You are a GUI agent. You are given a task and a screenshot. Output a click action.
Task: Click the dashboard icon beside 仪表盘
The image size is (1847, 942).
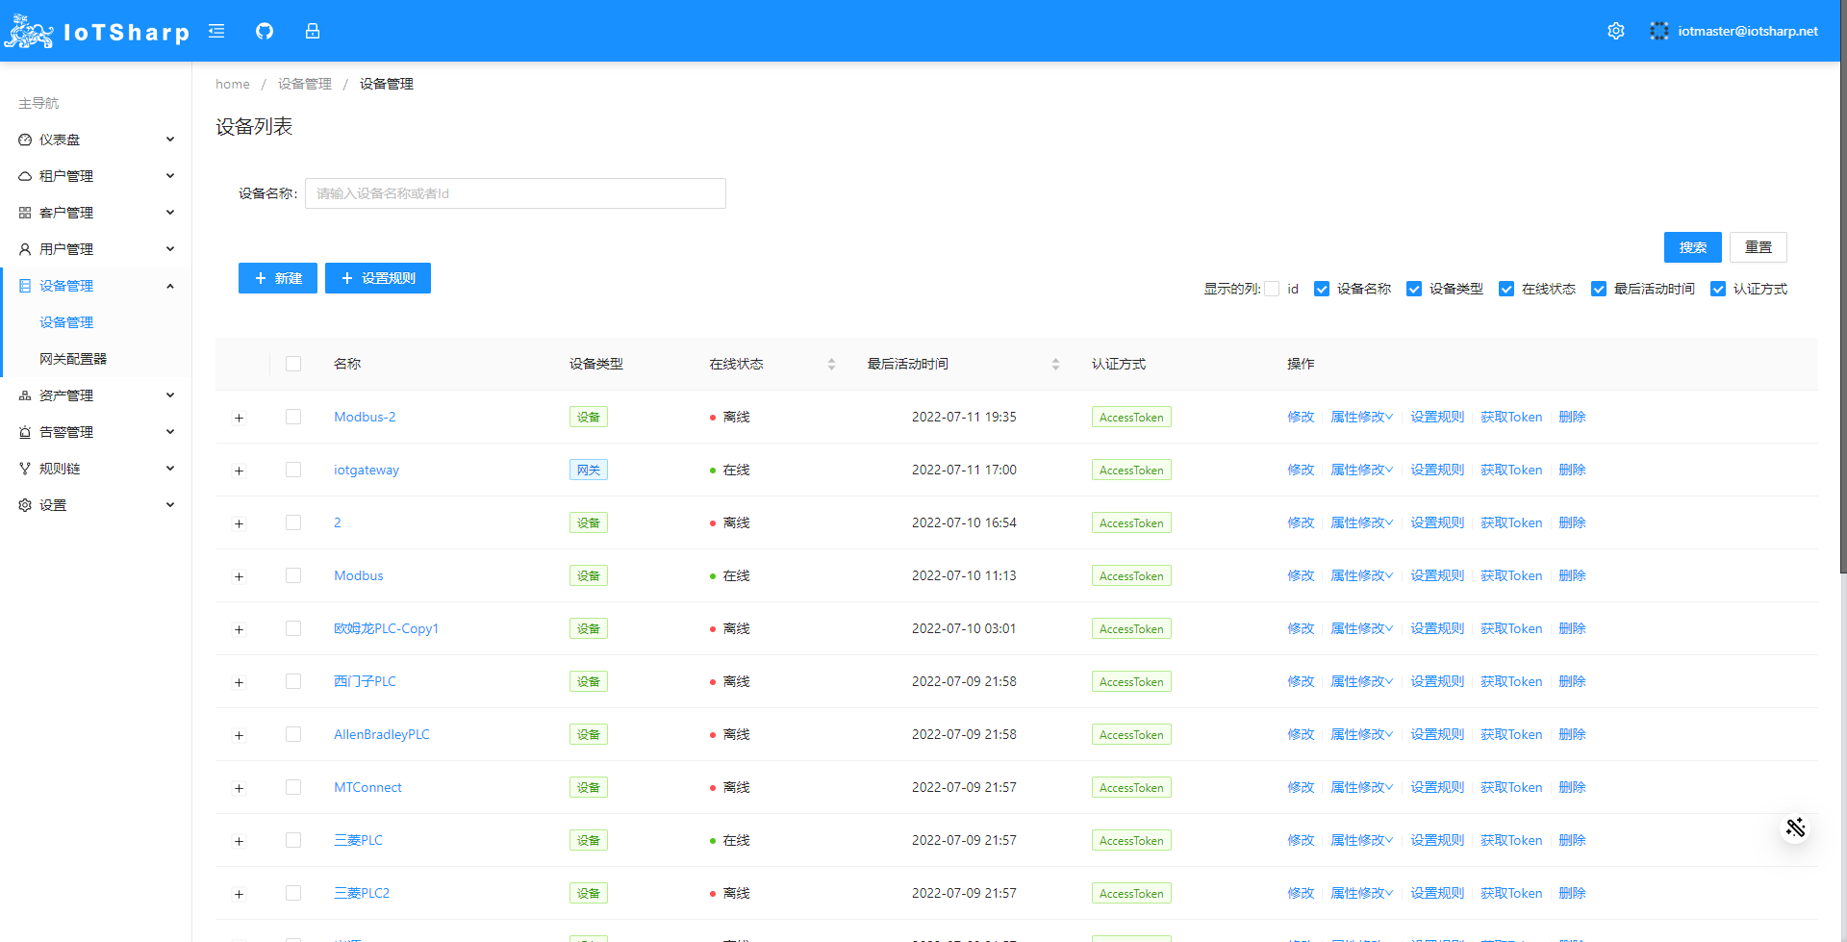coord(25,140)
